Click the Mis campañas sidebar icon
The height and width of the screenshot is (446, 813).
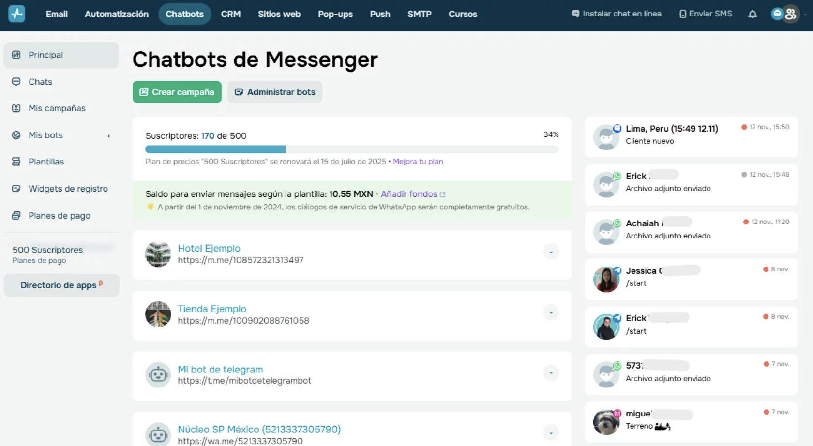(16, 108)
